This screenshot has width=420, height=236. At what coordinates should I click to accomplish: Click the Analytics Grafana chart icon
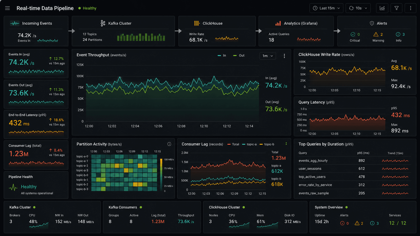(278, 23)
